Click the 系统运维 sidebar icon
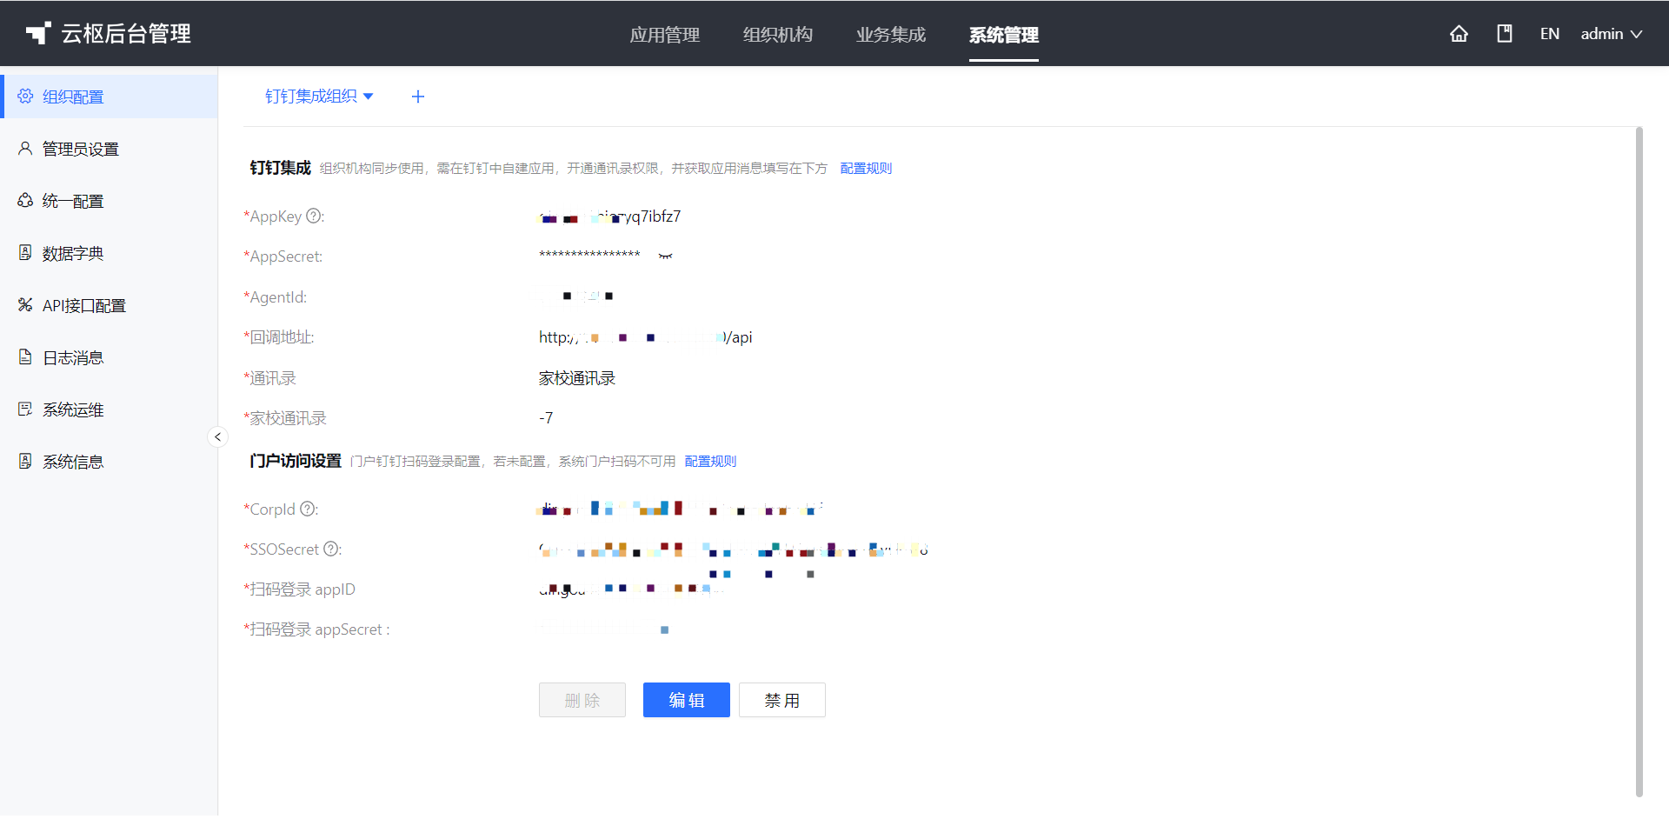Image resolution: width=1669 pixels, height=819 pixels. pyautogui.click(x=25, y=409)
